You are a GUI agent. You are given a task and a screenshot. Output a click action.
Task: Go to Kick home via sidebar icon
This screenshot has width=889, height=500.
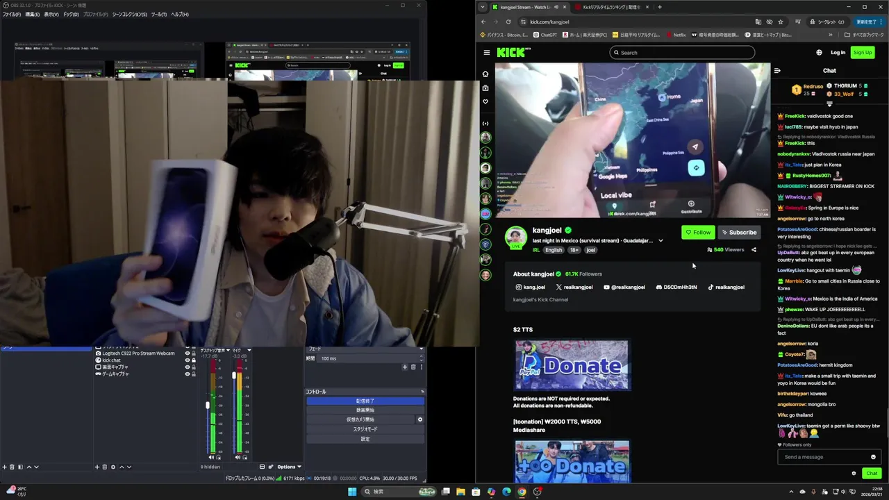pos(485,74)
